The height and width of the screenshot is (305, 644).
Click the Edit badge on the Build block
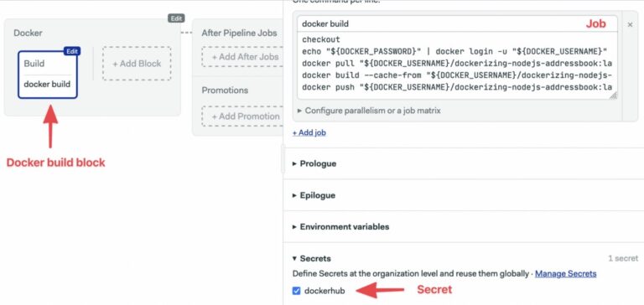(x=72, y=51)
